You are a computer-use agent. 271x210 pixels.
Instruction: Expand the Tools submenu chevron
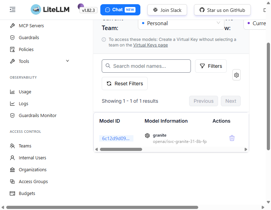point(68,61)
